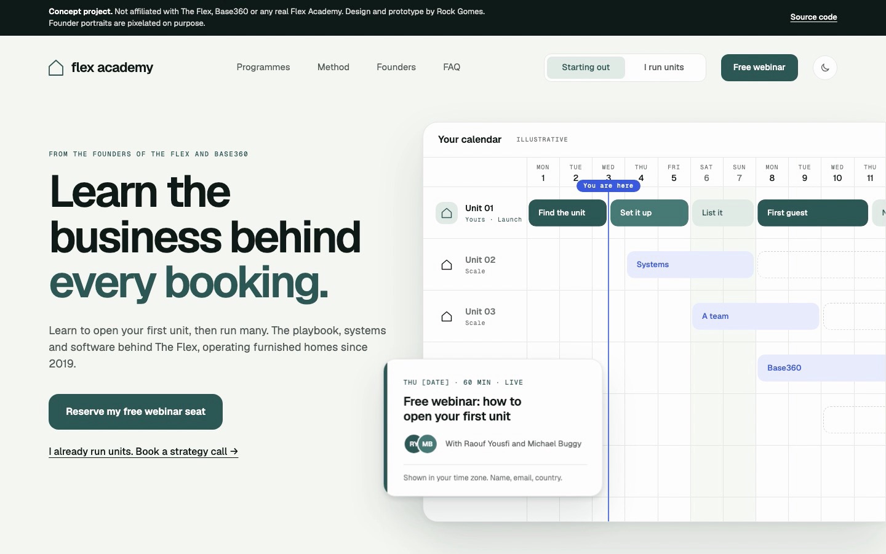
Task: Click the flex academy wordmark
Action: [112, 68]
